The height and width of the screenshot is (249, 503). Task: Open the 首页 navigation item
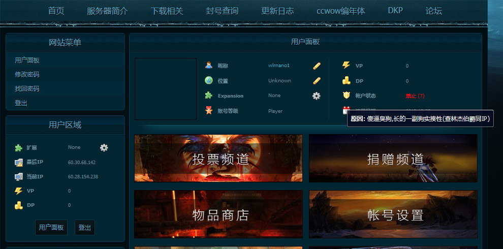tap(56, 11)
